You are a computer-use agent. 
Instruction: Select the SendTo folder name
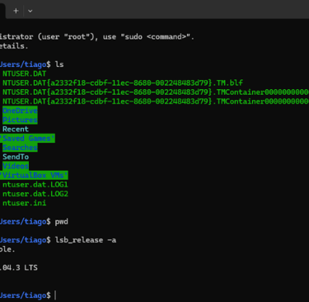(16, 157)
